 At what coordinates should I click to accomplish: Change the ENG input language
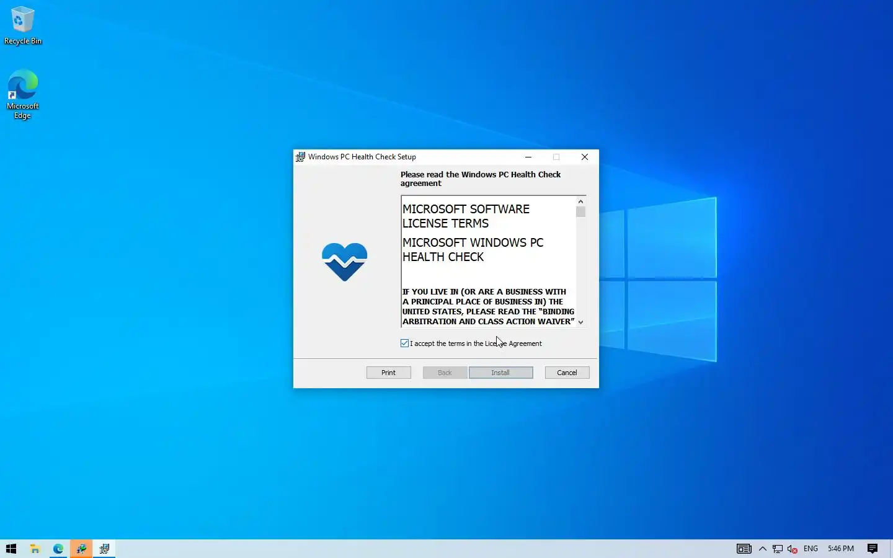(811, 549)
